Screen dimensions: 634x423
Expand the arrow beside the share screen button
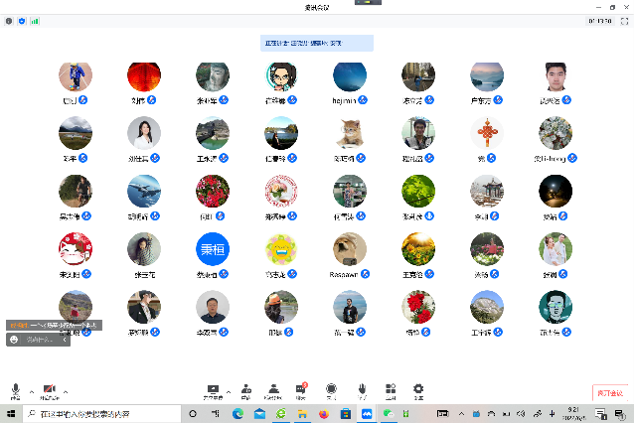pos(228,390)
